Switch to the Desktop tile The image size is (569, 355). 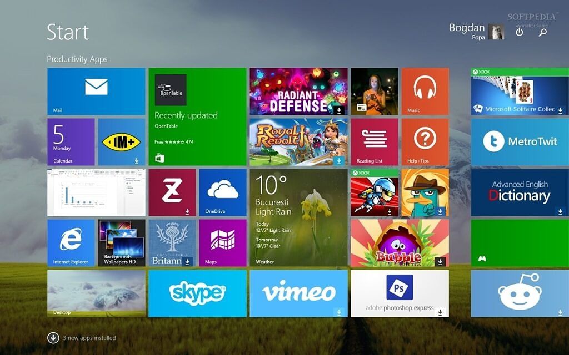tap(94, 292)
